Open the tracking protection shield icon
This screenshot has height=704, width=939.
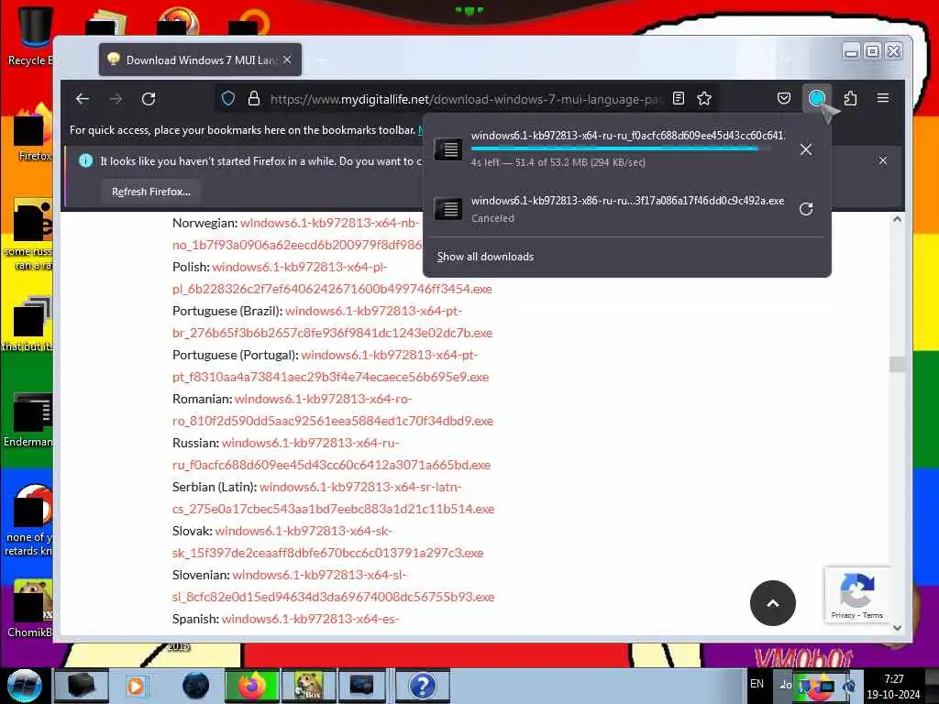(228, 99)
